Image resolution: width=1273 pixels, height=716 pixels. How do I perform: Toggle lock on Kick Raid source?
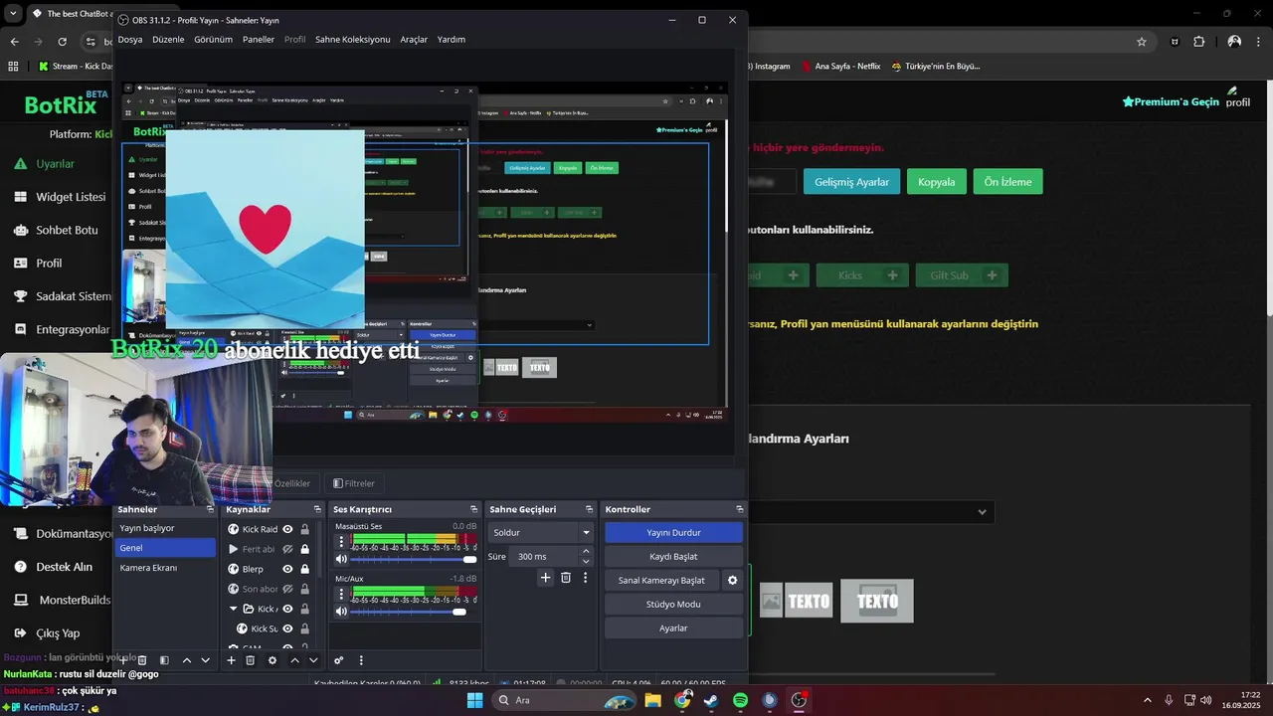coord(304,529)
